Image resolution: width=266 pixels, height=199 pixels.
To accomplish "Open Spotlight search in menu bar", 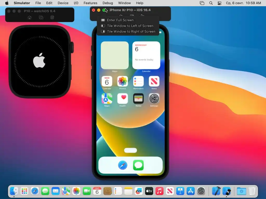I will (x=211, y=3).
